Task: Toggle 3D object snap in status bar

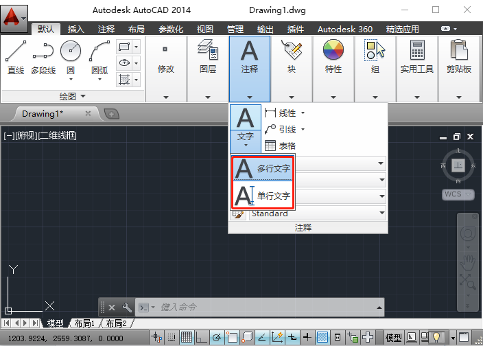Action: [x=247, y=338]
